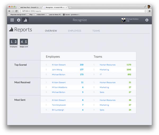Viewport: 159px width, 135px height.
Task: Click the 1045 score for Marketing
Action: (x=129, y=70)
